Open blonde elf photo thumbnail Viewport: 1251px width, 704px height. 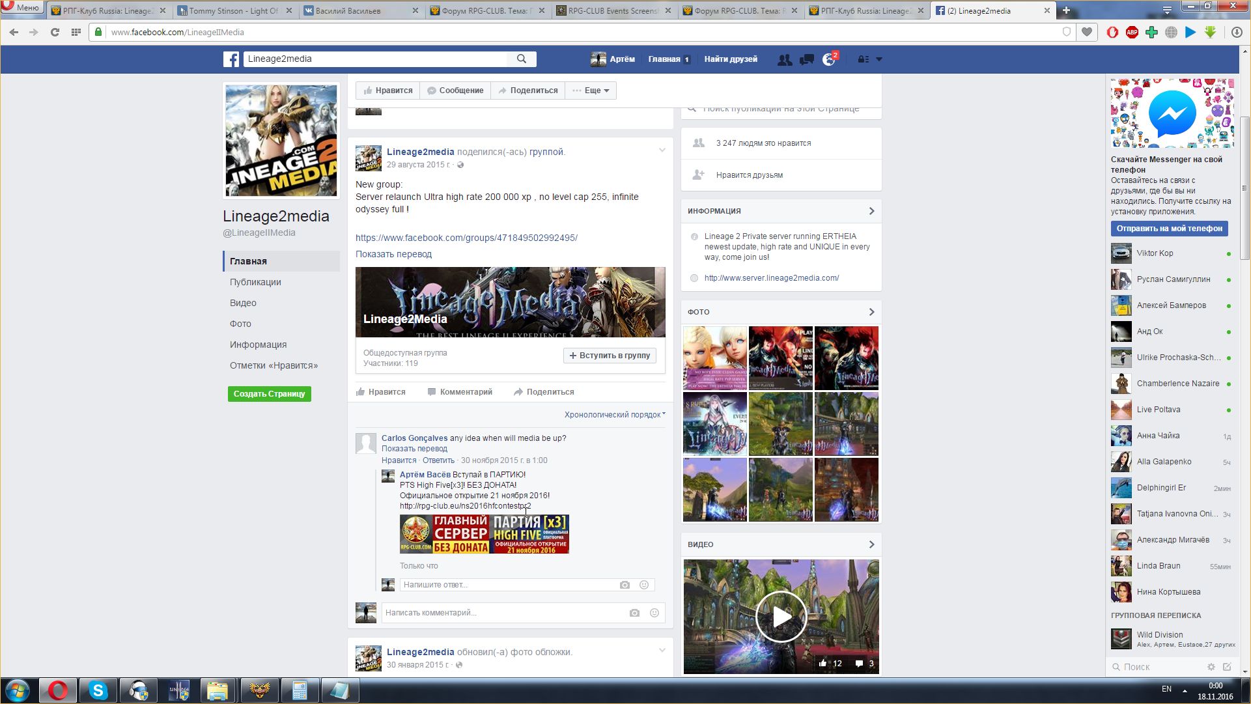(715, 358)
